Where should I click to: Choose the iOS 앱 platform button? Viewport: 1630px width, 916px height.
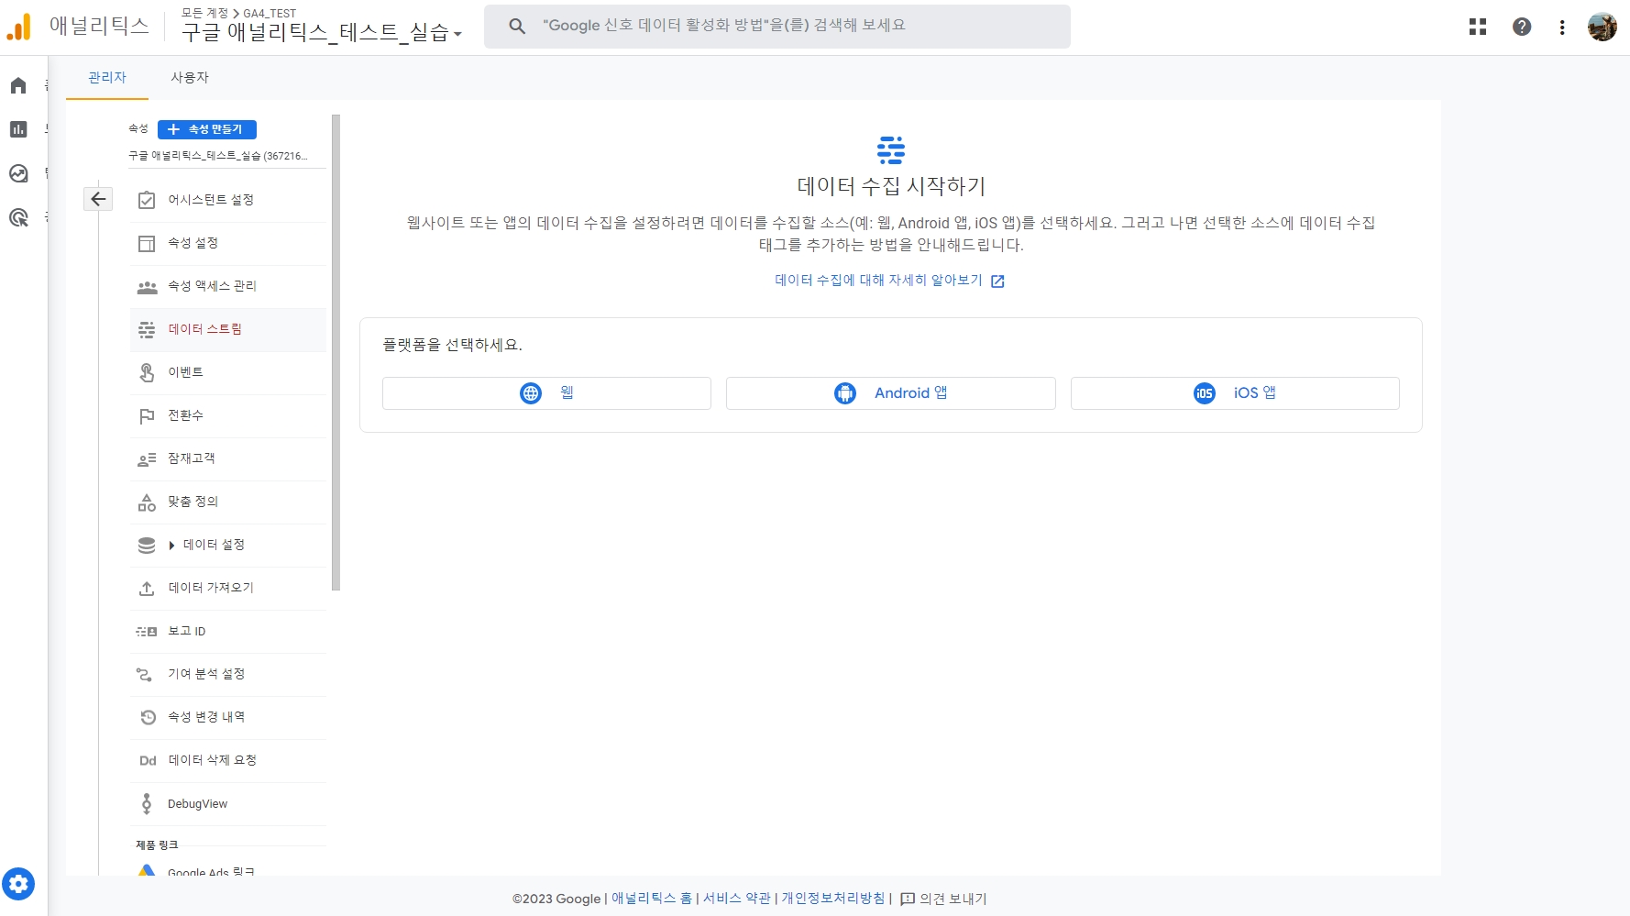tap(1235, 393)
